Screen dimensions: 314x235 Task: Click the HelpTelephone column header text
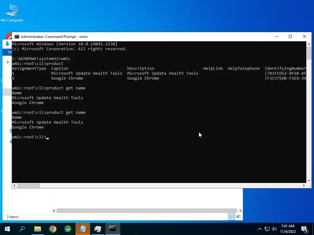243,69
